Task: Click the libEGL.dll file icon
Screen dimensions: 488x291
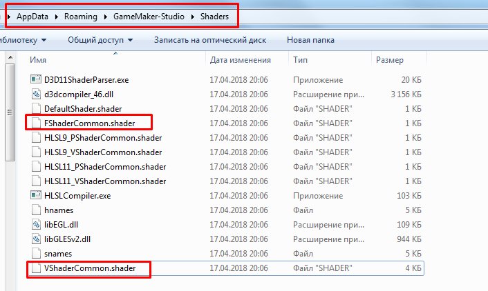Action: pos(36,224)
